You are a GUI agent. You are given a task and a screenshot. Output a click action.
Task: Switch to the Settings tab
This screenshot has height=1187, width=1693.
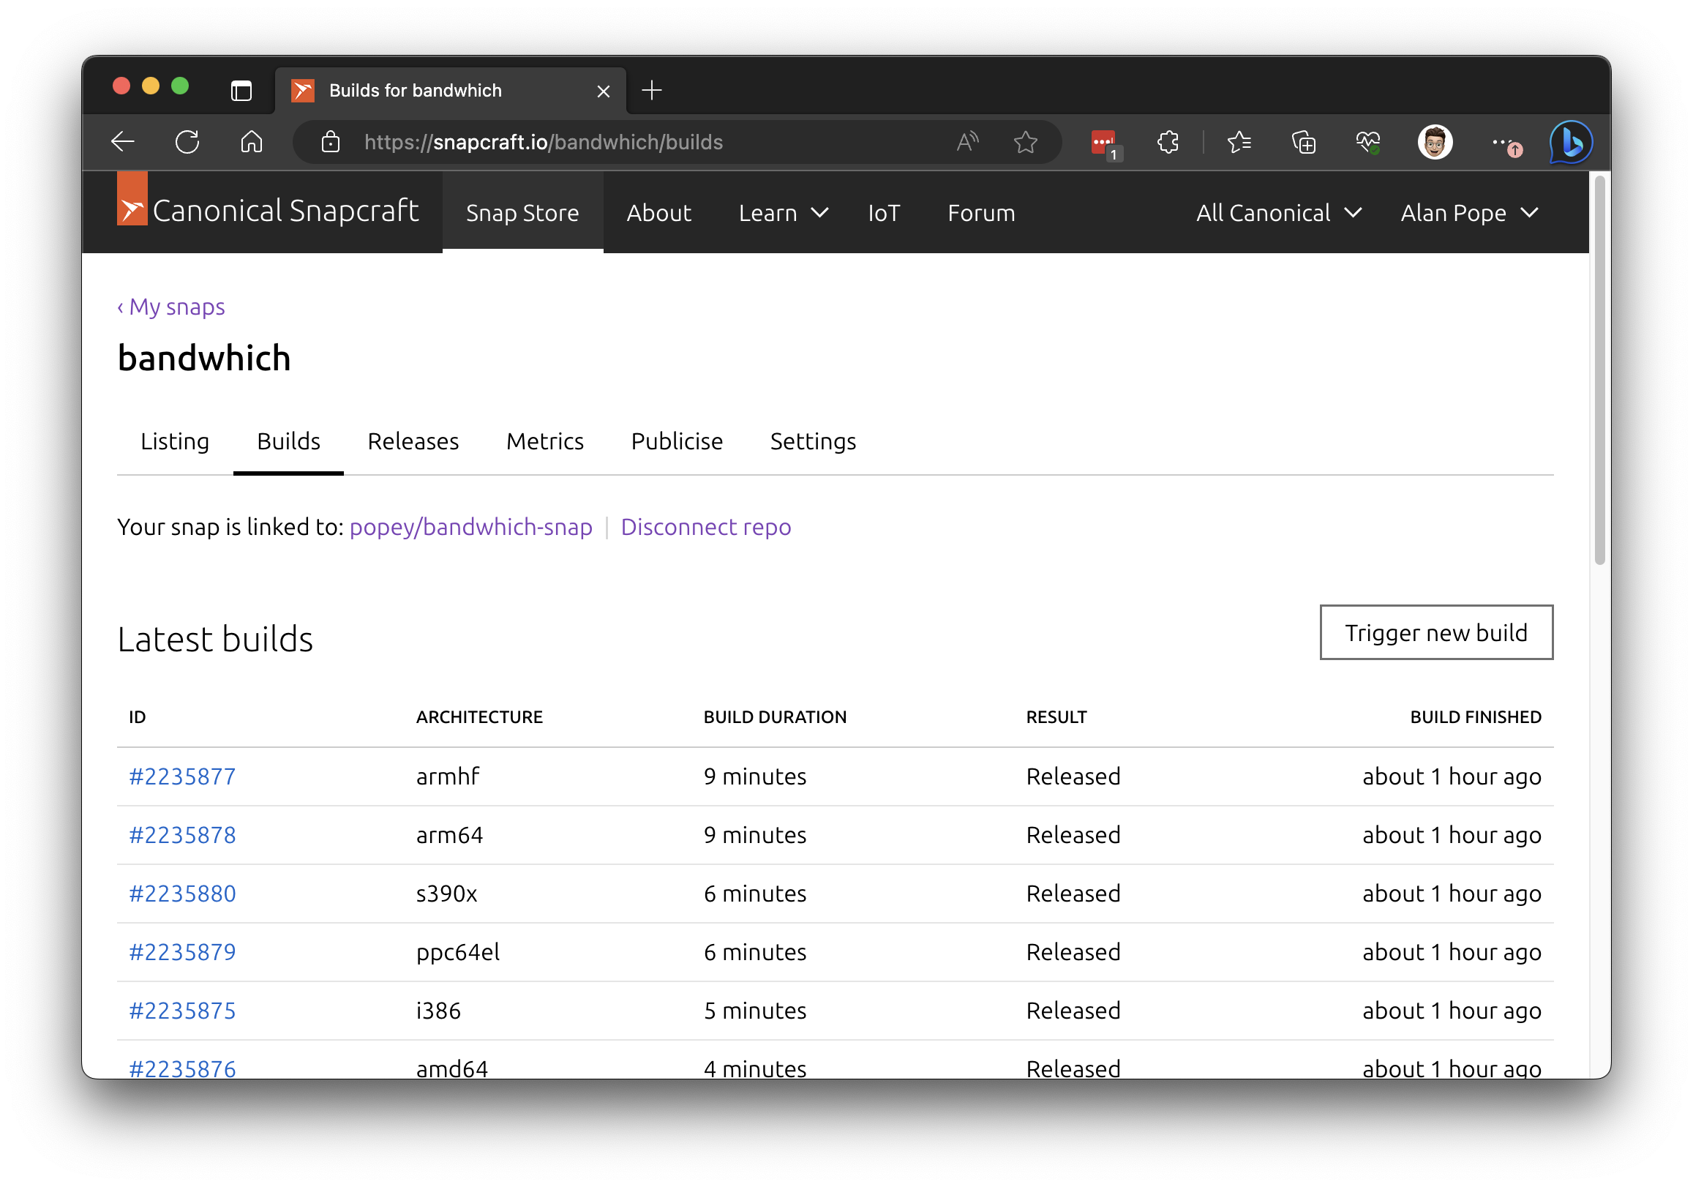813,441
